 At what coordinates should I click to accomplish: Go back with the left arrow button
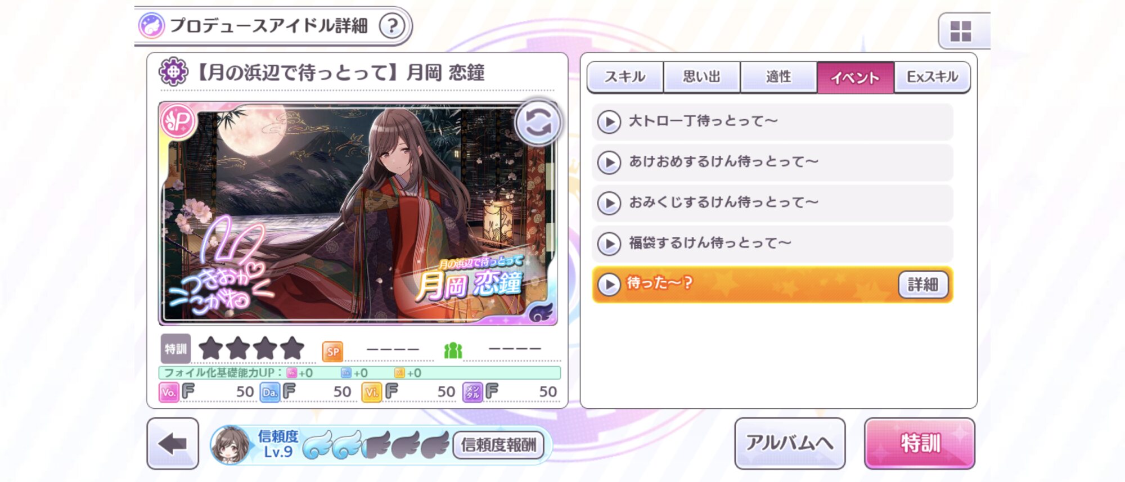(173, 444)
